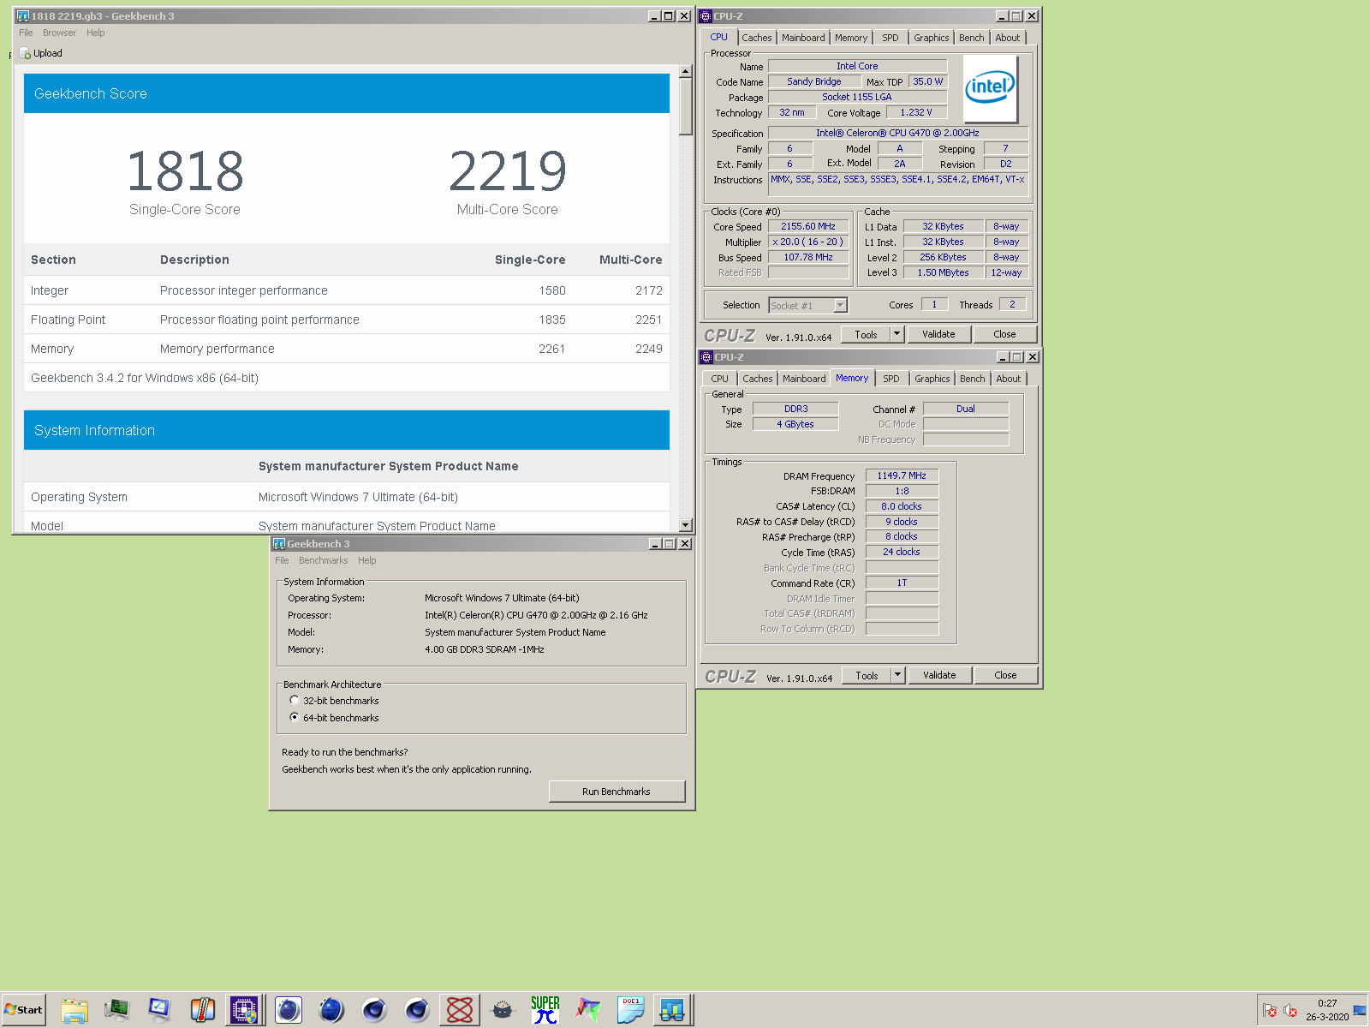
Task: Click Validate in lower CPU-Z window
Action: coord(940,675)
